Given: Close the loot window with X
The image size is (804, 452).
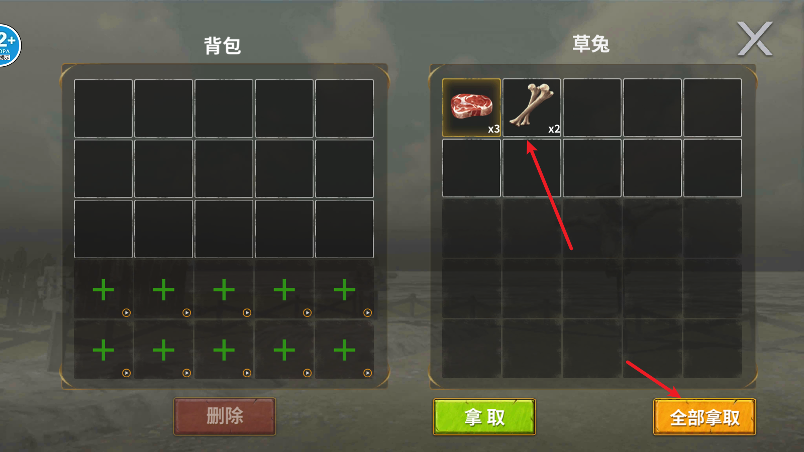Looking at the screenshot, I should point(755,39).
